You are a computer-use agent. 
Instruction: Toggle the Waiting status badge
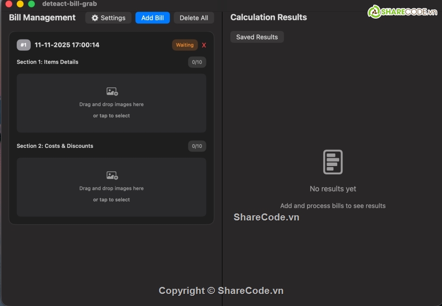pos(184,45)
